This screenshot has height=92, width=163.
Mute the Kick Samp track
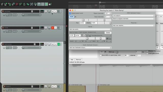[x=53, y=11]
